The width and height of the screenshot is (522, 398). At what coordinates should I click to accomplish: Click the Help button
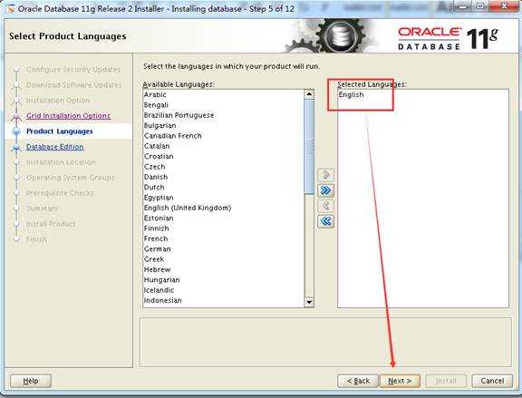pos(31,381)
